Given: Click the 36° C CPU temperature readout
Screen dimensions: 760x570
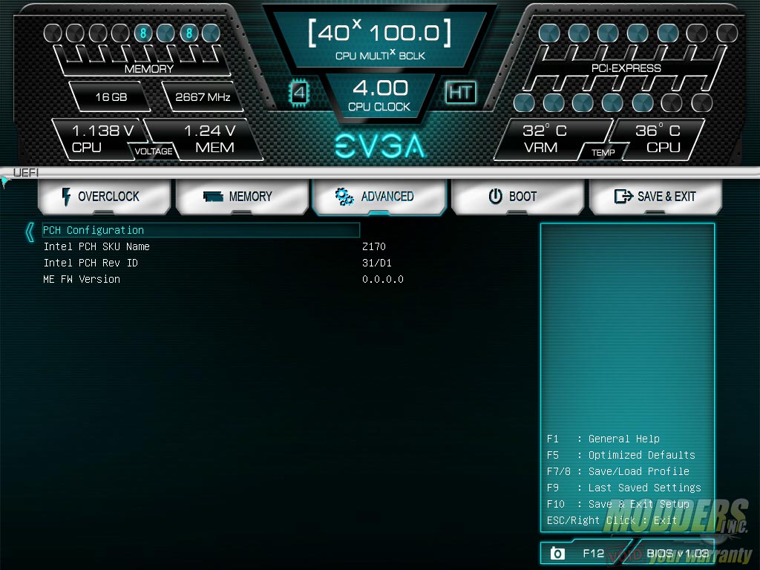Looking at the screenshot, I should coord(659,138).
